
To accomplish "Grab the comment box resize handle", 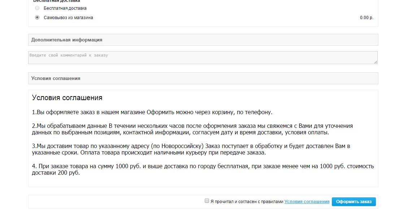I will [376, 62].
